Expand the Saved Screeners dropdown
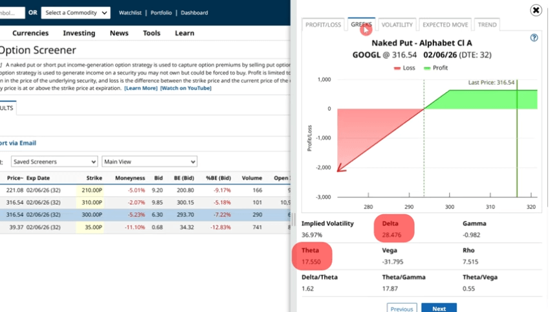550x312 pixels. tap(54, 161)
